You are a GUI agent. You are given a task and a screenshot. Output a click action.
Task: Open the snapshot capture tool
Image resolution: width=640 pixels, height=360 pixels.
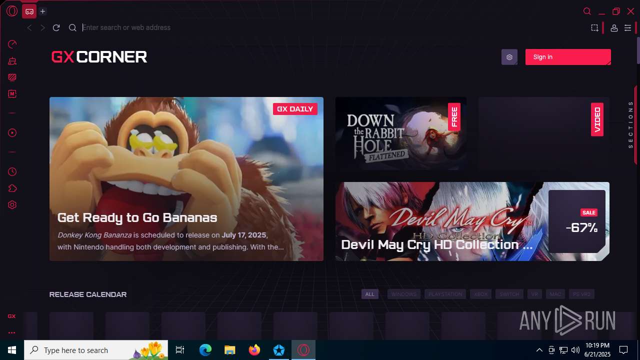pyautogui.click(x=594, y=28)
